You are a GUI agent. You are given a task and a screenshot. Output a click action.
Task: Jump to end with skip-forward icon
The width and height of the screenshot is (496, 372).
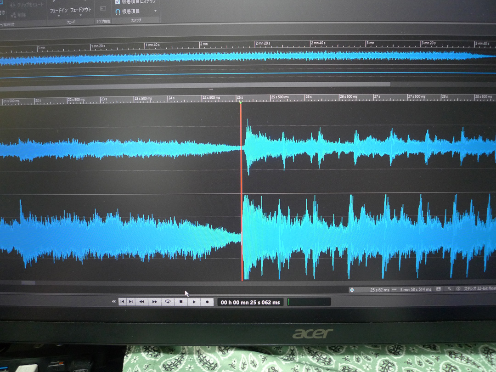[131, 302]
